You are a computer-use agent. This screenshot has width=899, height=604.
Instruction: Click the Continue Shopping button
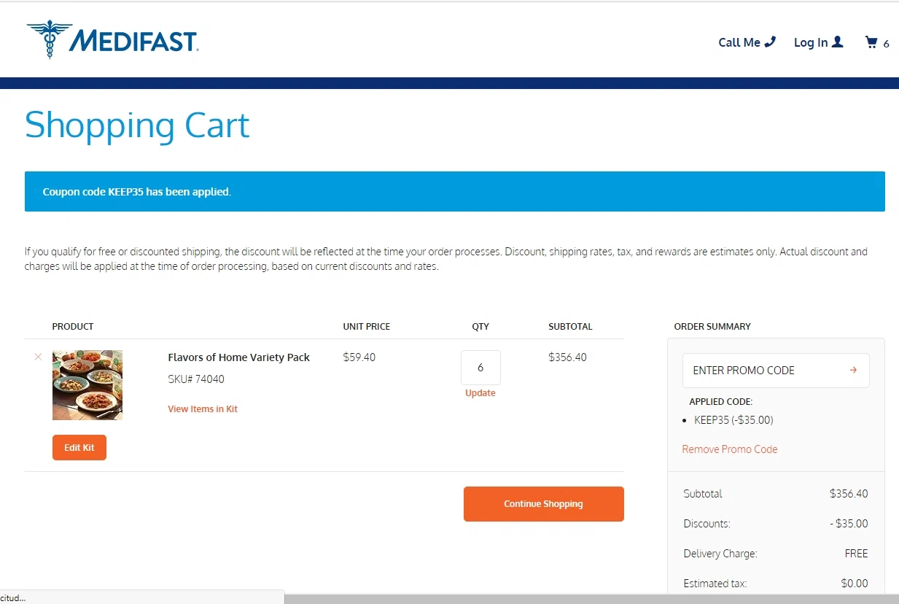(x=544, y=504)
